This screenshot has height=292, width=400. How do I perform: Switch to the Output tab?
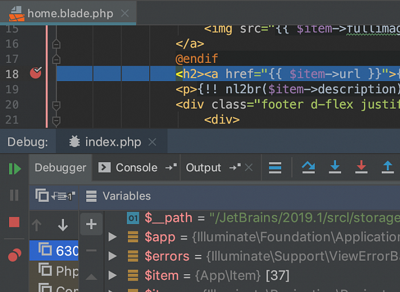click(x=203, y=167)
